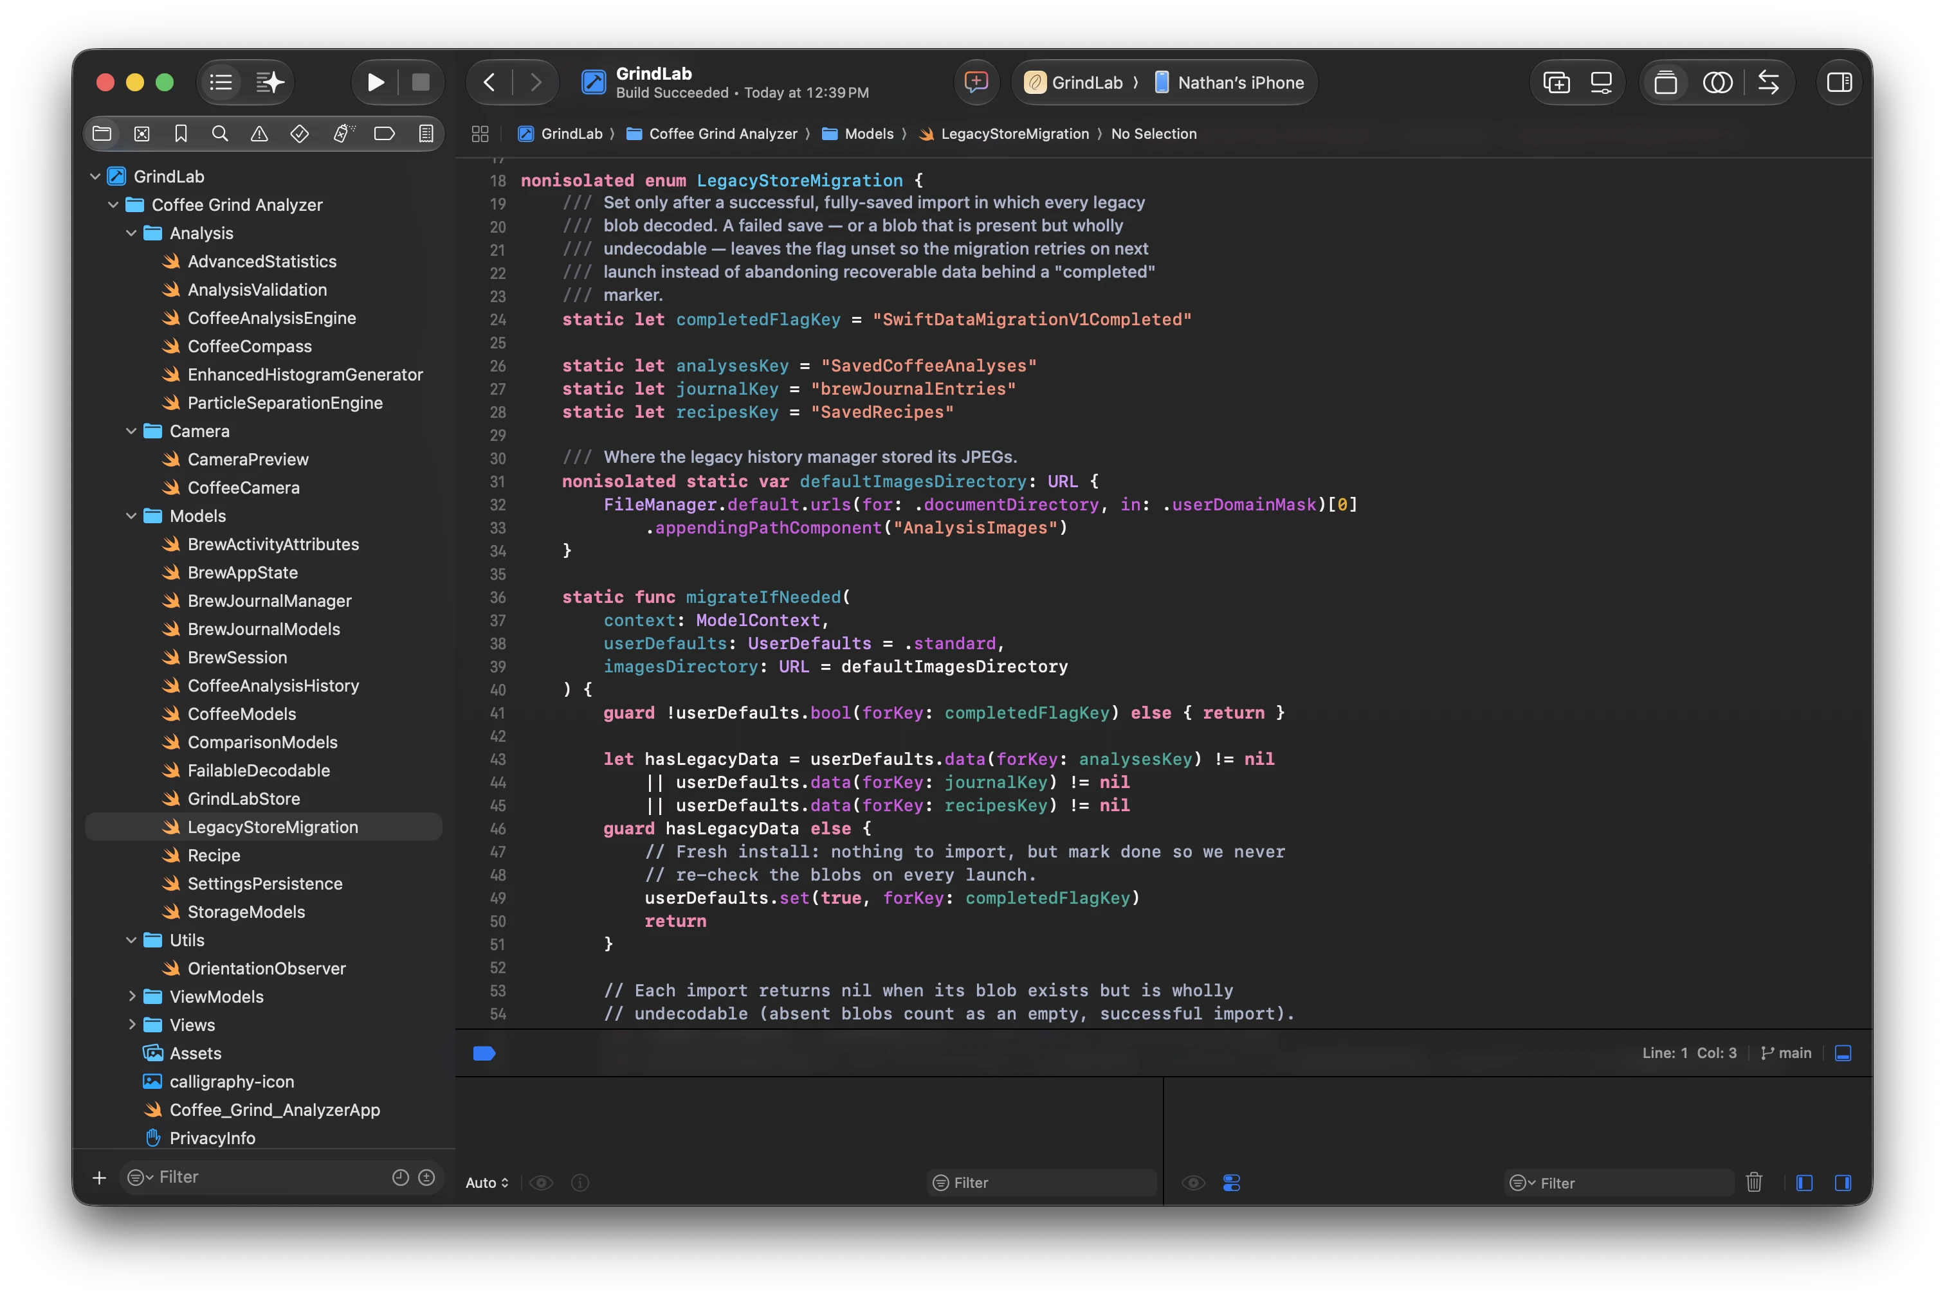The width and height of the screenshot is (1945, 1301).
Task: Show the Project navigator folder icon
Action: 102,134
